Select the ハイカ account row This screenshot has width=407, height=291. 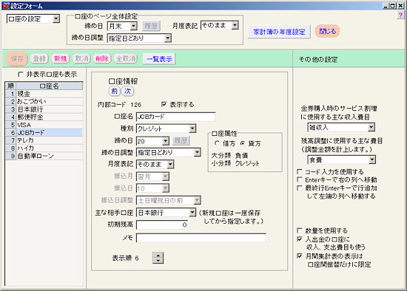44,148
